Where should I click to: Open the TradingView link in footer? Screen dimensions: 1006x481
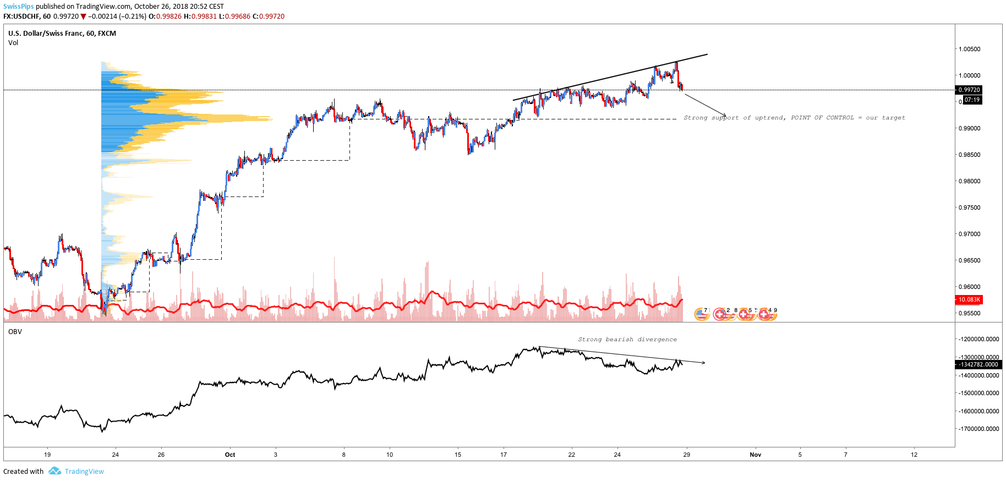click(x=84, y=472)
